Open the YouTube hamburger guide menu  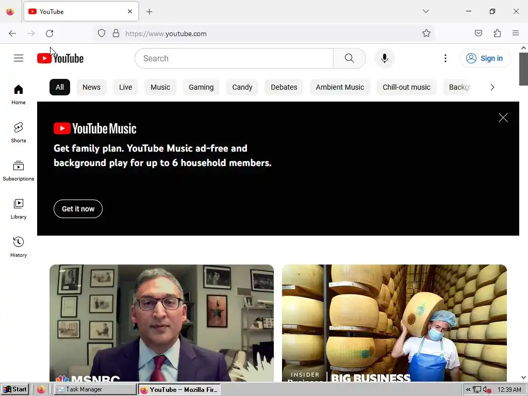(19, 58)
